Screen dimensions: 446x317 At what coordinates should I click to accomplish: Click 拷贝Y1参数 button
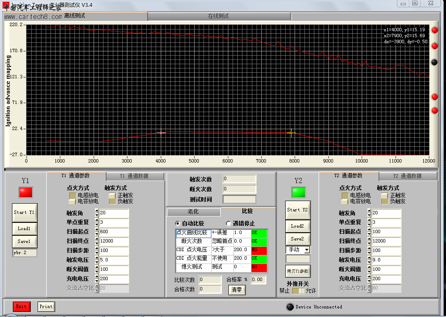(x=298, y=271)
